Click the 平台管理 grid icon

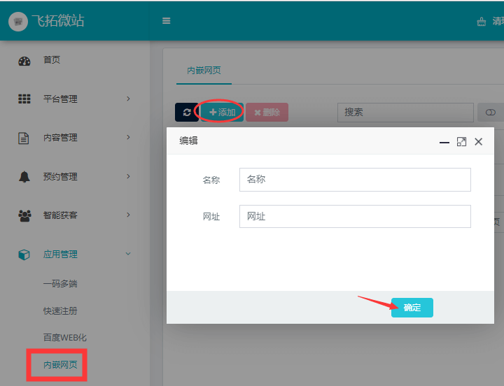(24, 99)
